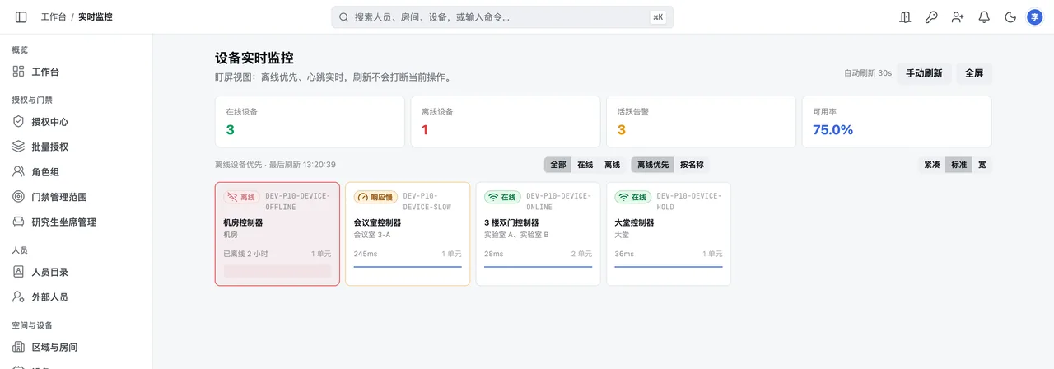Set density to 宽
Screen dimensions: 1054x369
tap(982, 165)
